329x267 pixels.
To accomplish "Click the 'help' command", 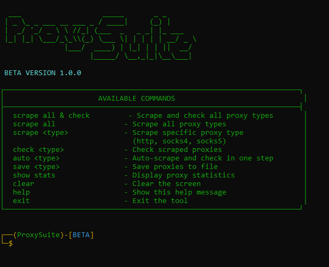I will coord(21,192).
